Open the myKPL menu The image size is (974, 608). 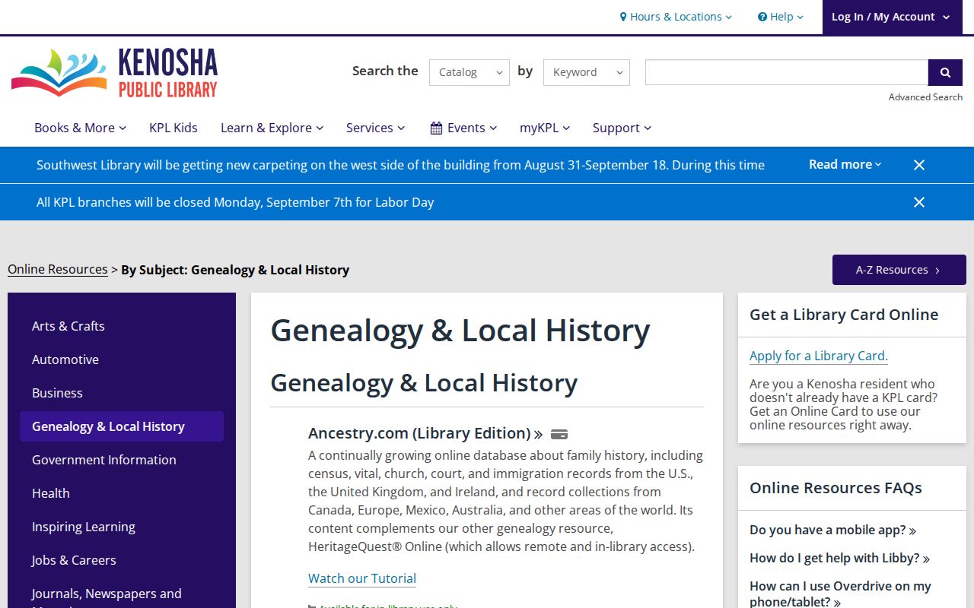click(x=545, y=128)
